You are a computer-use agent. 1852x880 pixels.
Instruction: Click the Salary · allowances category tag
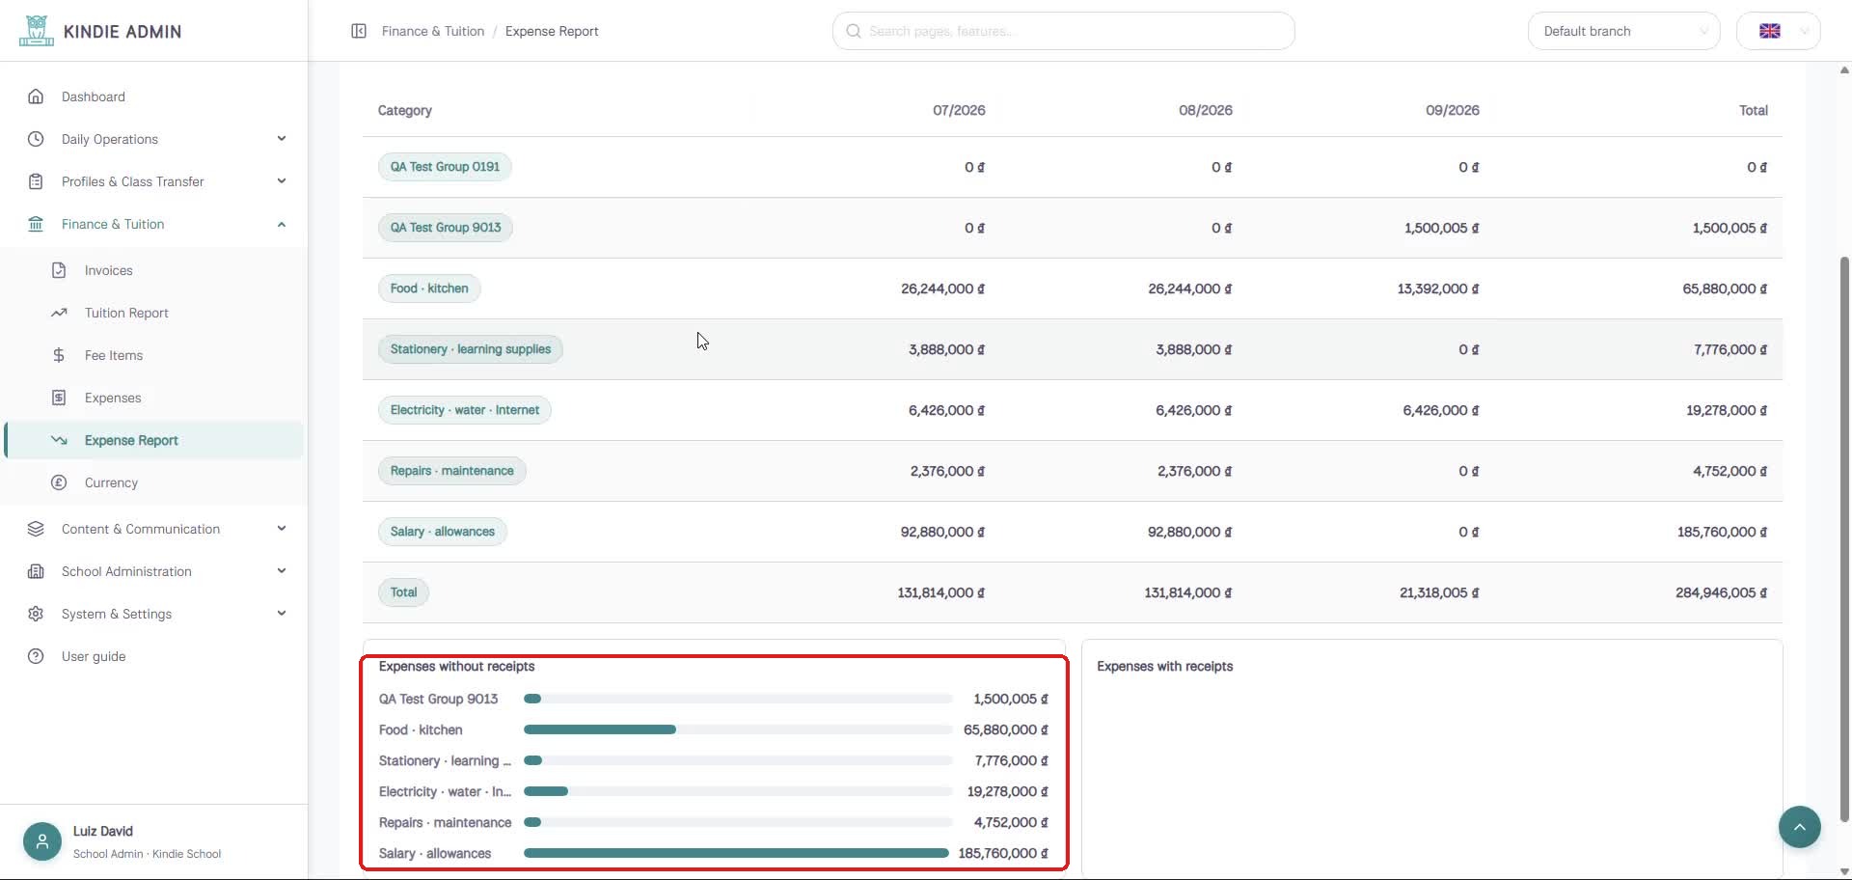pyautogui.click(x=443, y=532)
